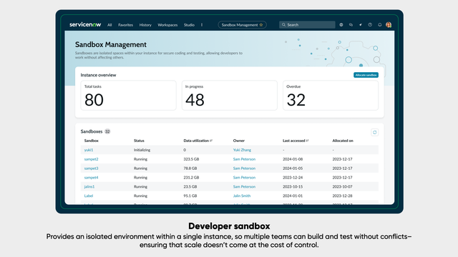Screen dimensions: 458x257
Task: Click the 78.8 GB data utilization value
Action: [190, 168]
